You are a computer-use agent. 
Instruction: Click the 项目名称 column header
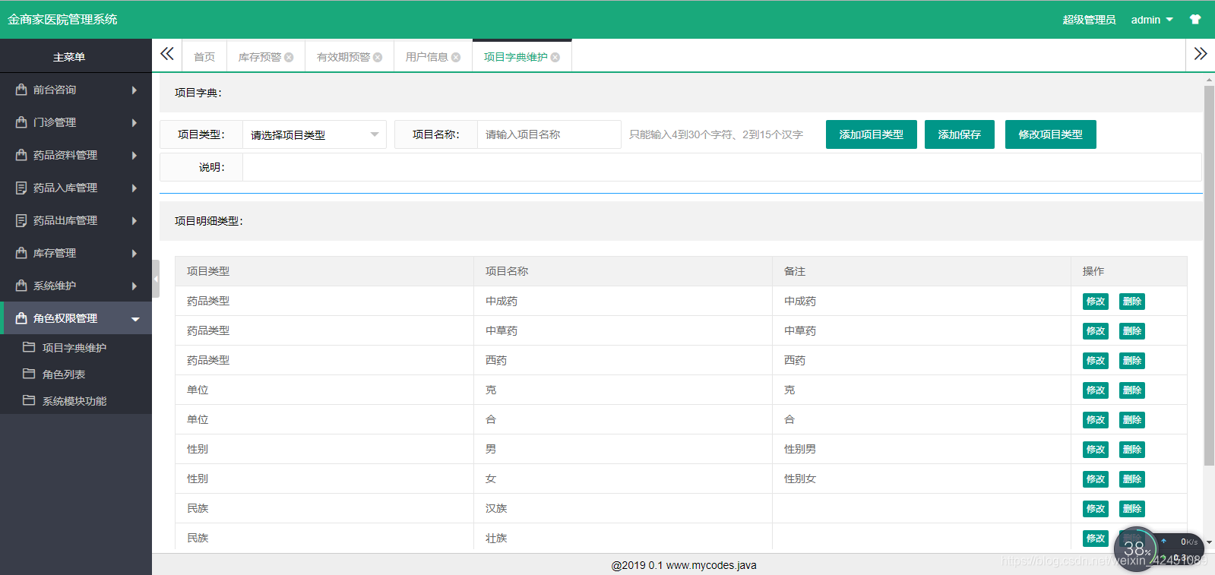(x=623, y=271)
